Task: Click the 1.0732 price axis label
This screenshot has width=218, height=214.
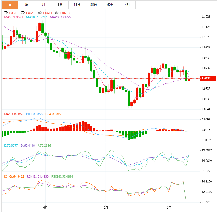Action: point(206,68)
